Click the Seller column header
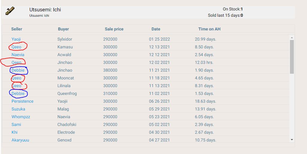Image resolution: width=307 pixels, height=154 pixels. pyautogui.click(x=17, y=29)
